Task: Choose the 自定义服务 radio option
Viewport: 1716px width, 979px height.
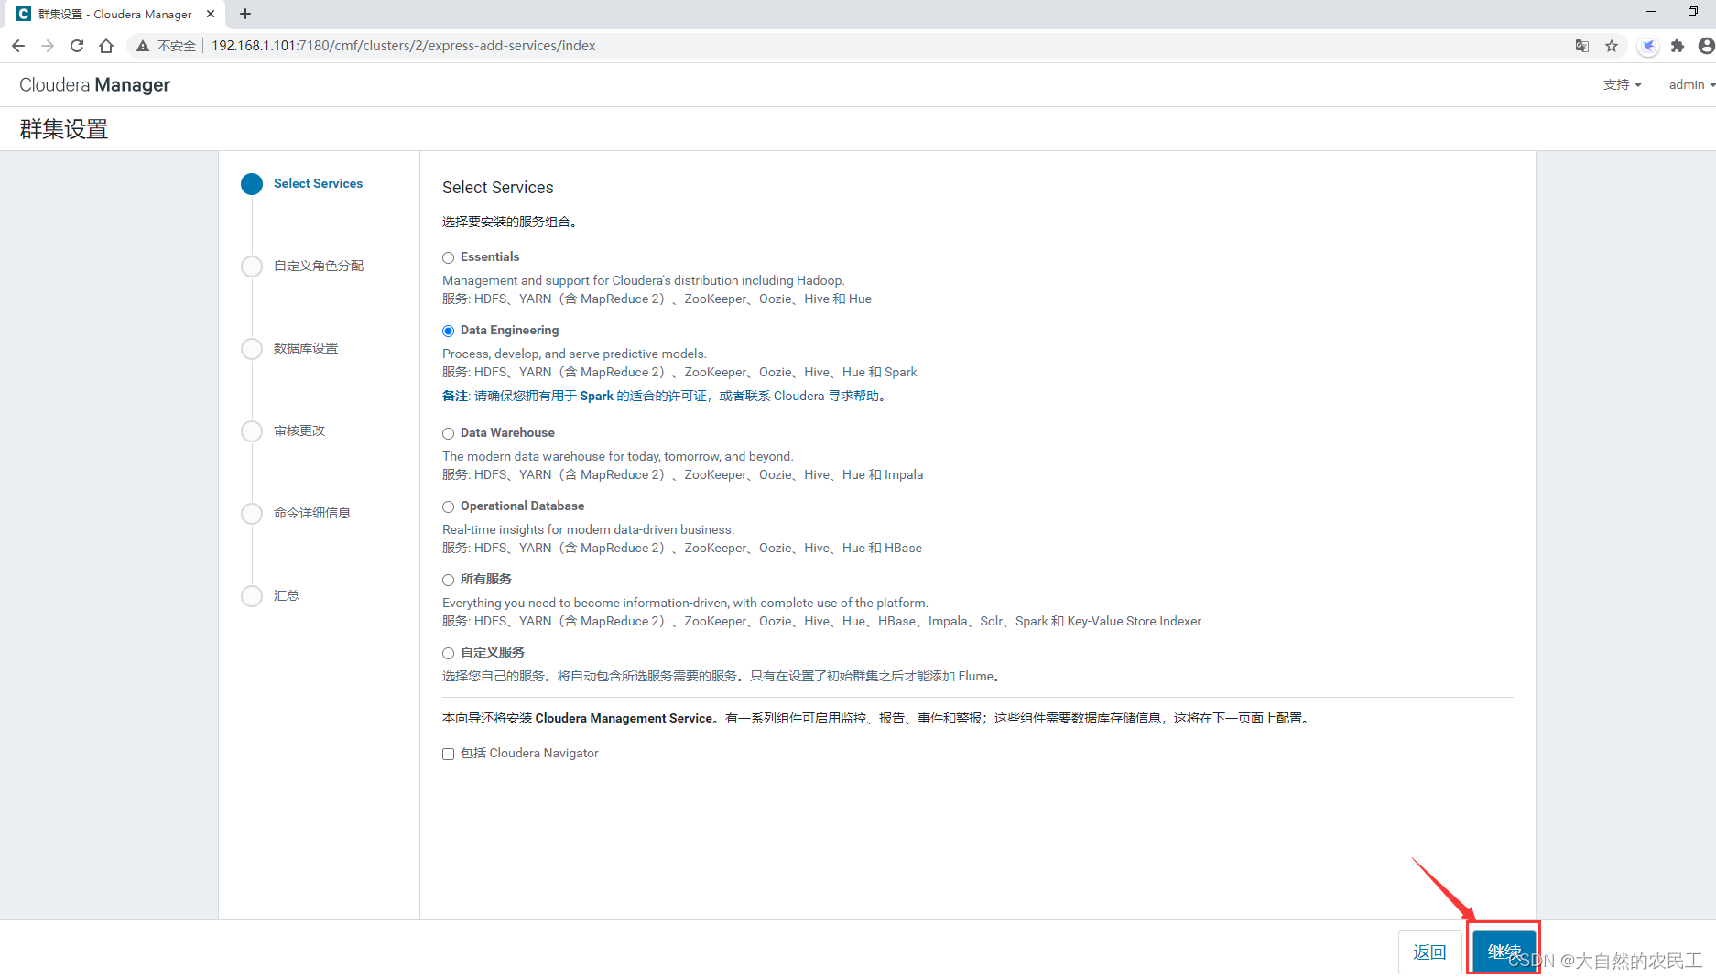Action: 448,654
